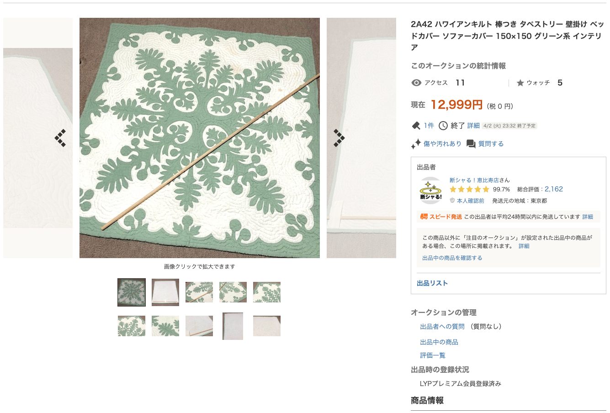This screenshot has width=610, height=413.
Task: Open the 傷や汚れあり condition link
Action: click(x=442, y=144)
